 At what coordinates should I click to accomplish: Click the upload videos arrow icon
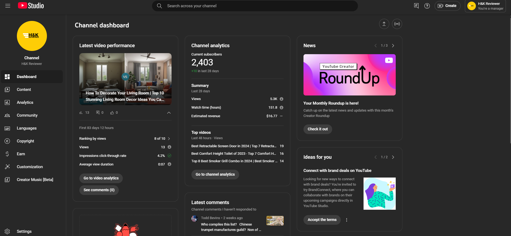coord(384,24)
